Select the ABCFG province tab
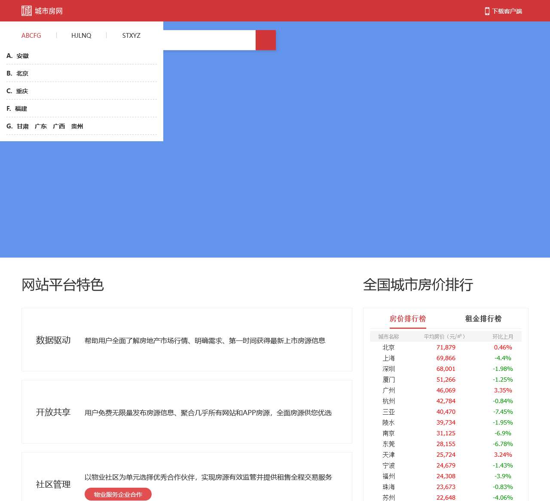The image size is (550, 501). 31,36
